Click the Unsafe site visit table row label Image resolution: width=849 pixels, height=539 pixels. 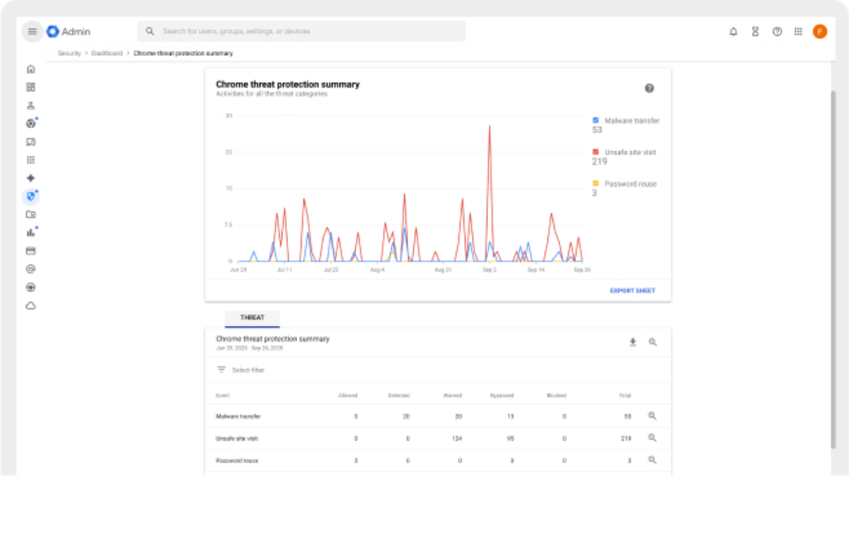(237, 439)
